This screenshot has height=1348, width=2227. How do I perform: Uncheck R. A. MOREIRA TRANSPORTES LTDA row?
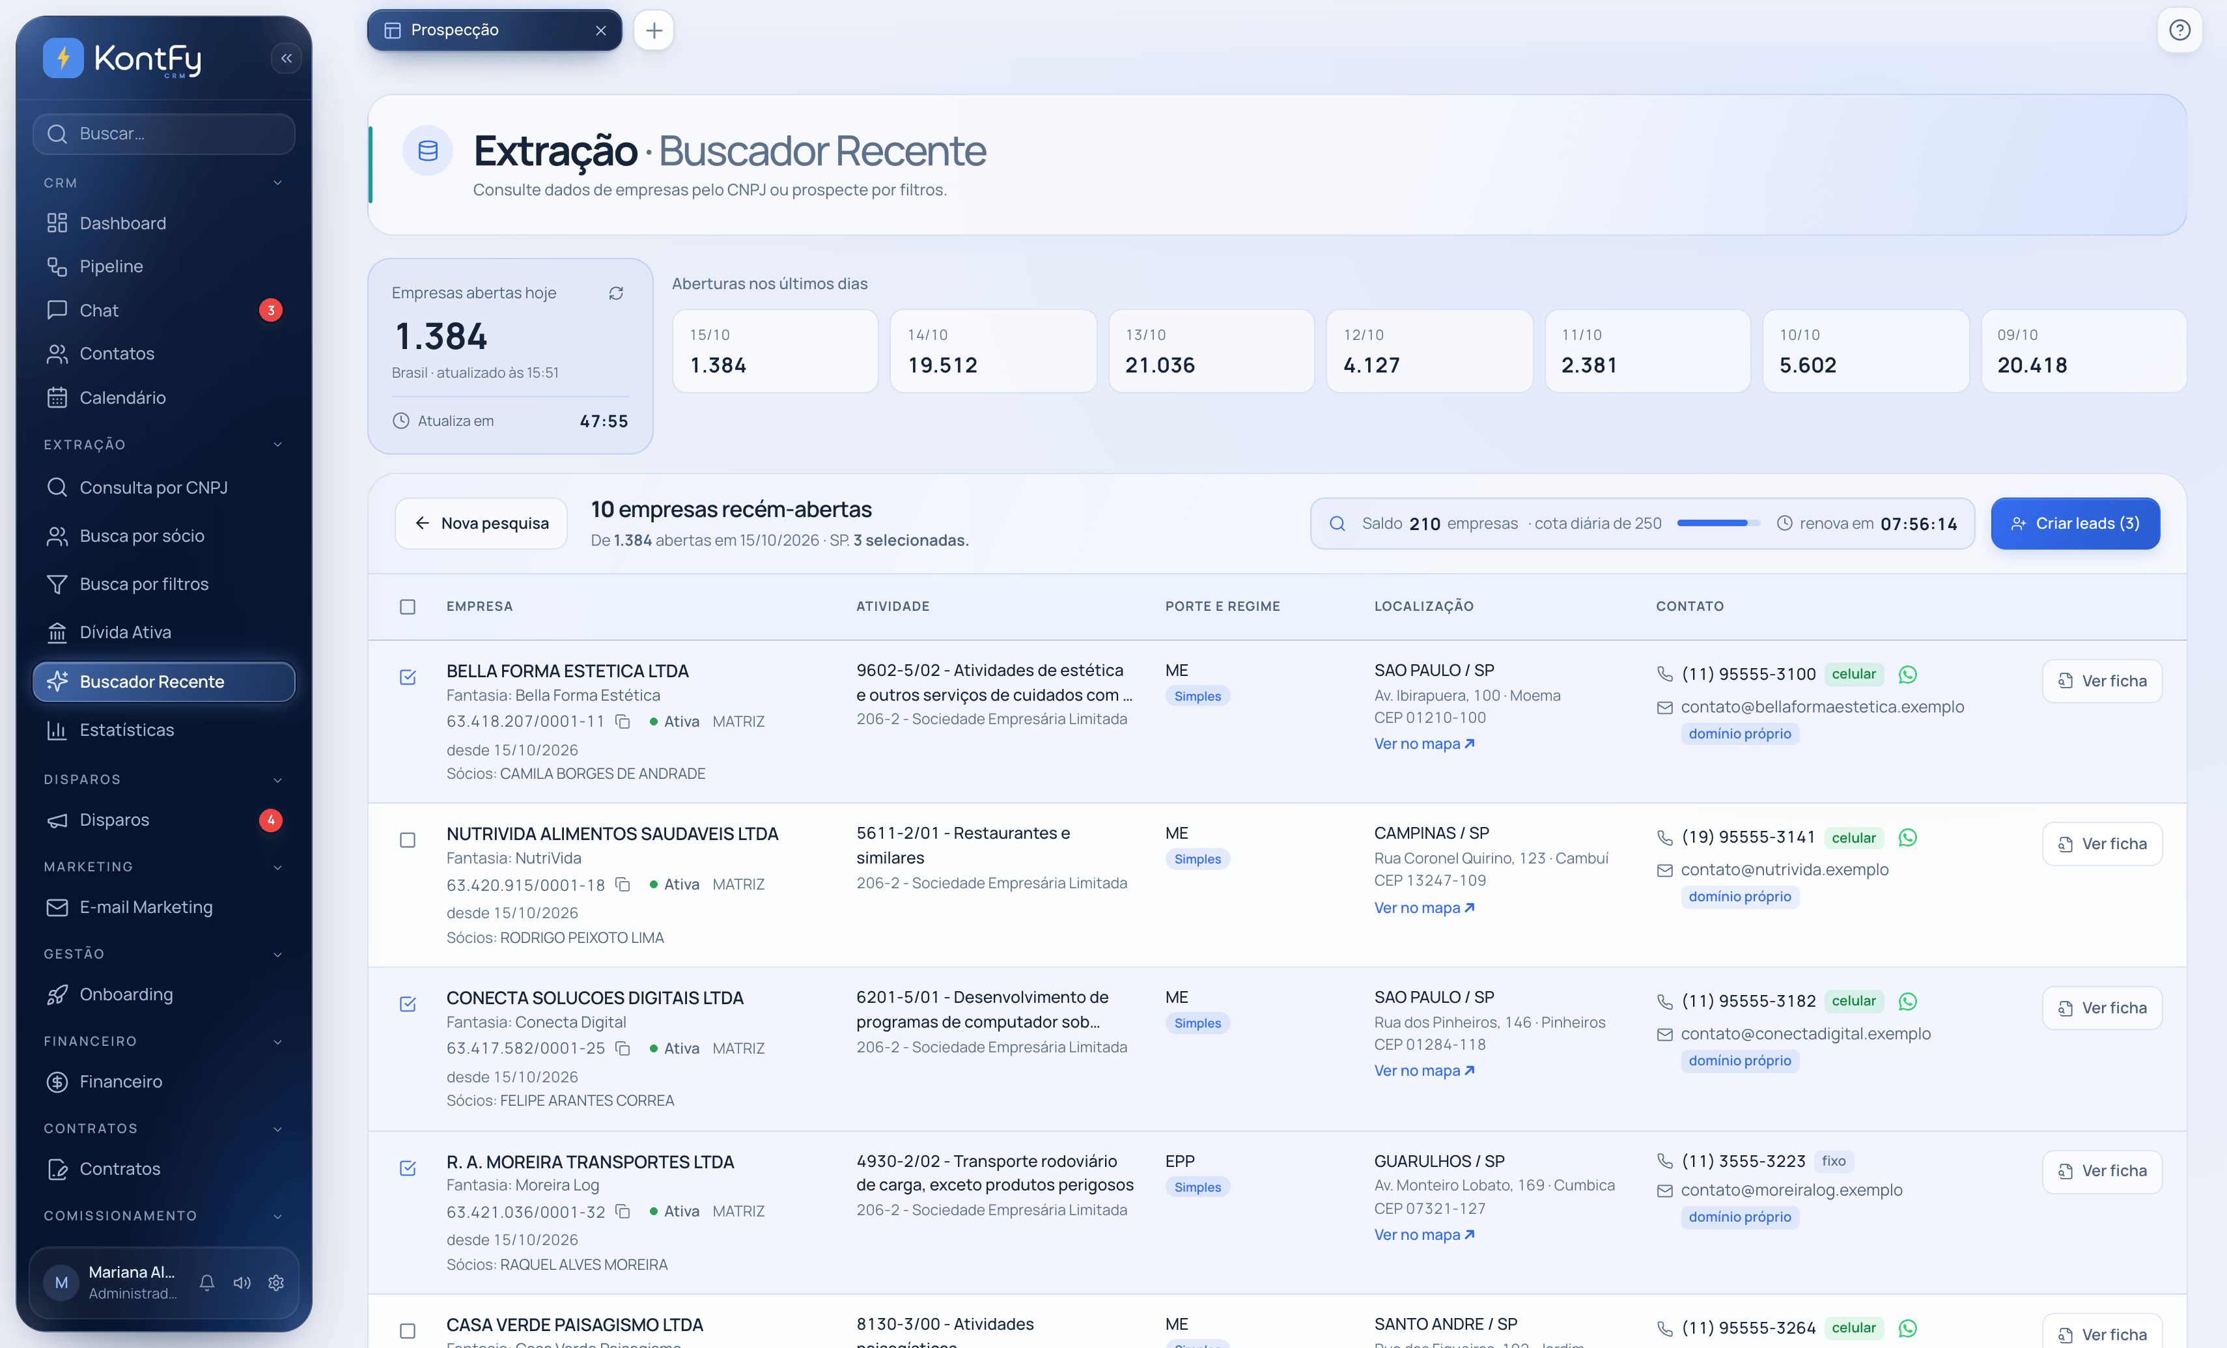tap(408, 1167)
